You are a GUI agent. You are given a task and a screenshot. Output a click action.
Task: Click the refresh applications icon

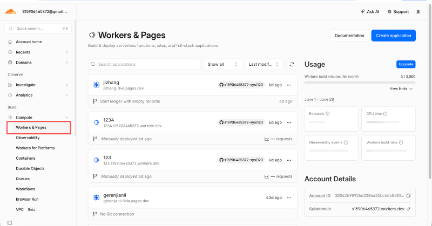[x=292, y=64]
